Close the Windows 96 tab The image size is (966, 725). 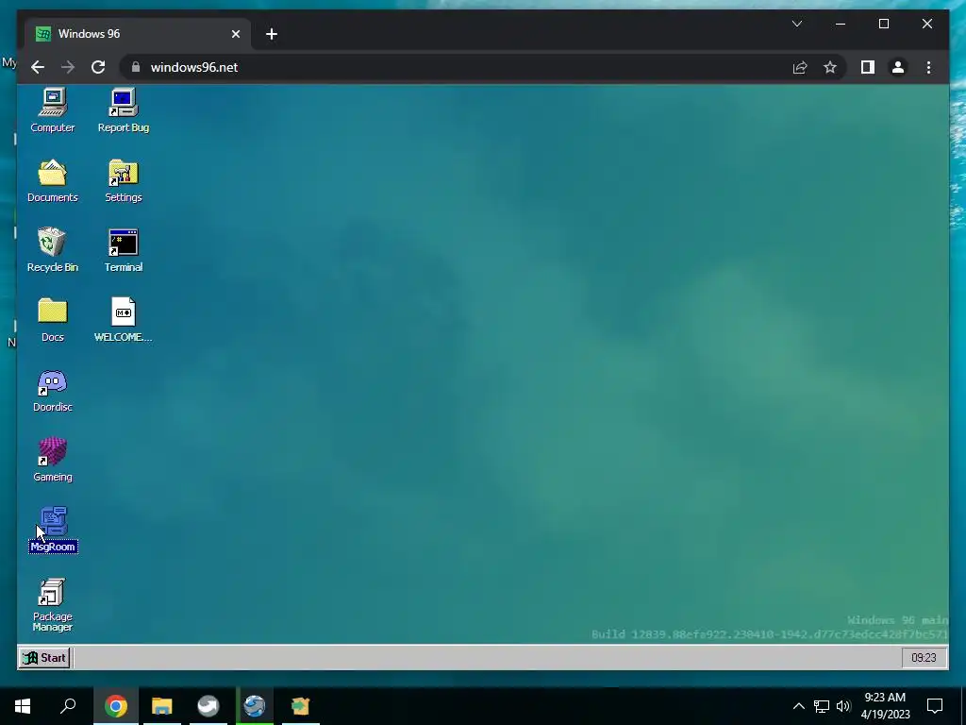tap(235, 34)
